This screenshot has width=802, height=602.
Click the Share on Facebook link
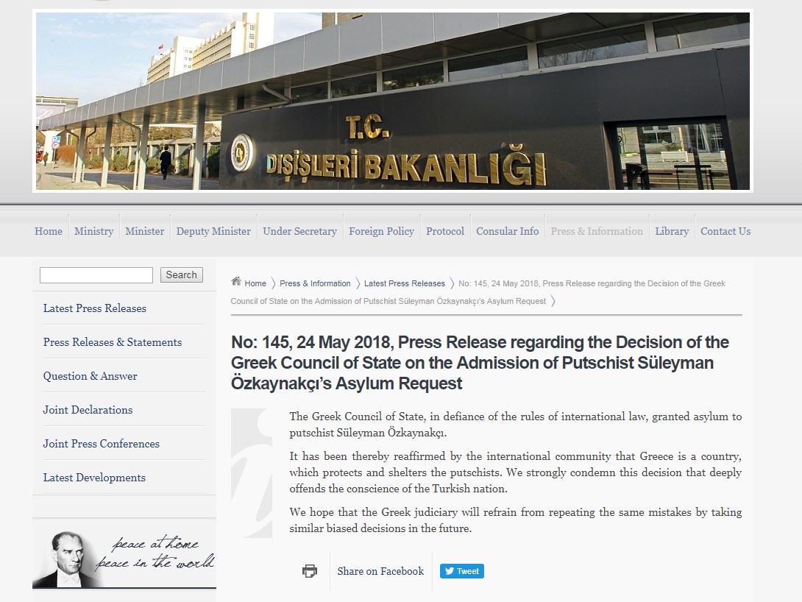(380, 571)
